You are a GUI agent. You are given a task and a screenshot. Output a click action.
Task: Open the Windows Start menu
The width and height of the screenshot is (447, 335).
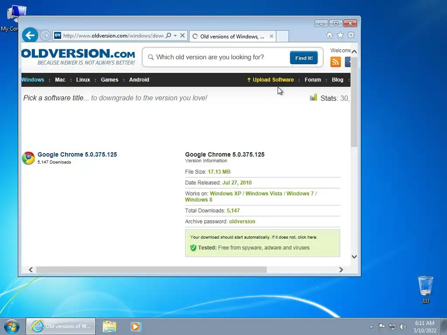coord(11,326)
